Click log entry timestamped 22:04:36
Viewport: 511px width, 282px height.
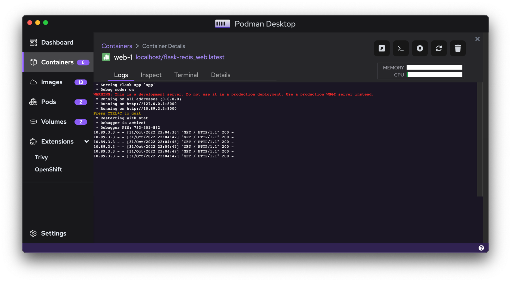pos(164,132)
